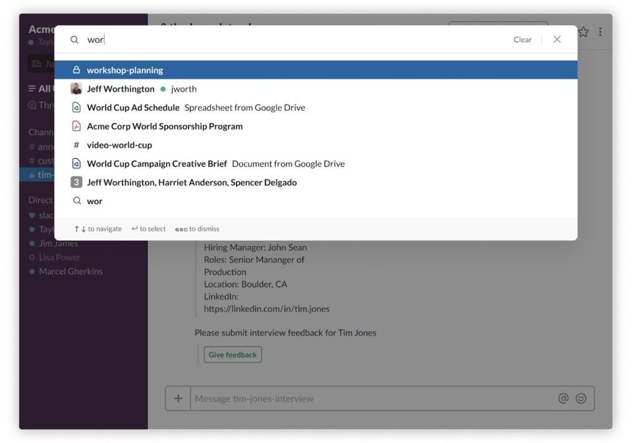The image size is (637, 443).
Task: Click the group badge showing 3 members
Action: tap(77, 182)
